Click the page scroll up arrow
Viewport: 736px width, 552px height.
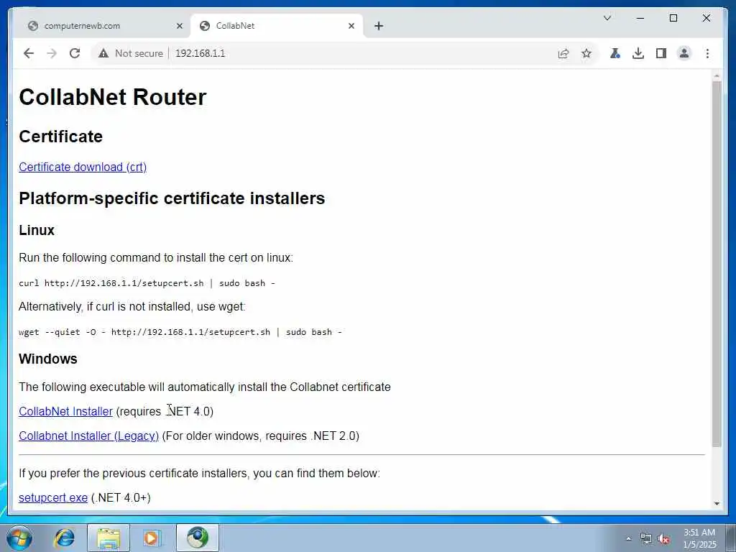pyautogui.click(x=717, y=75)
